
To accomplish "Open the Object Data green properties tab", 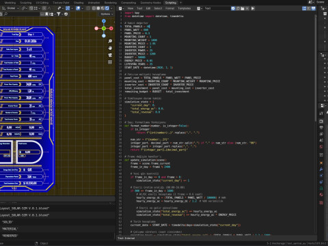I will coord(321,189).
